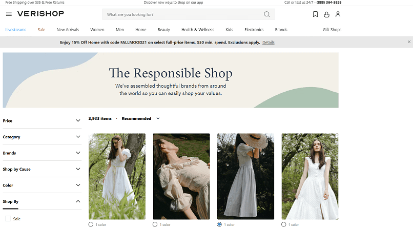
Task: Click the search magnifier icon
Action: tap(267, 14)
